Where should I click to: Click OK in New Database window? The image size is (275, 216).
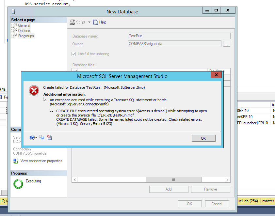point(189,204)
